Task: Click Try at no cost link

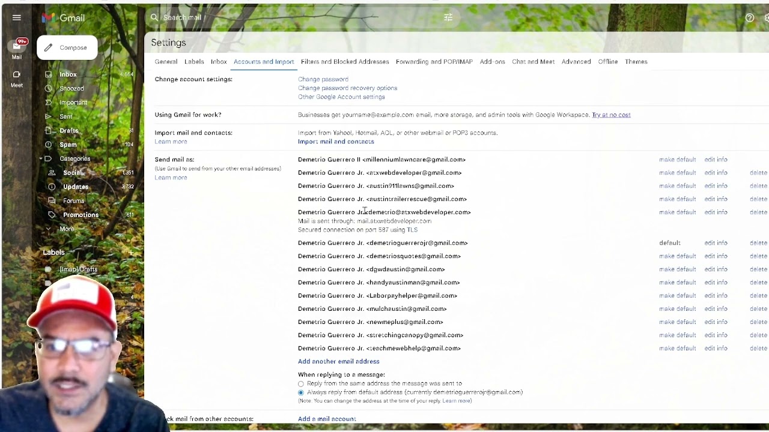Action: [611, 115]
